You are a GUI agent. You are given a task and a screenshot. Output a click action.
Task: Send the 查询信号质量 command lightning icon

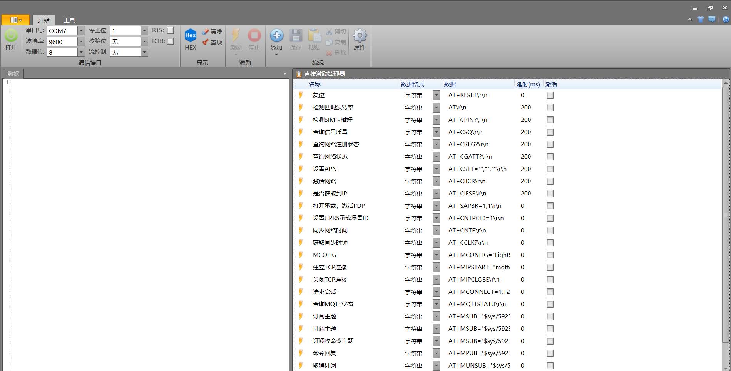click(301, 132)
